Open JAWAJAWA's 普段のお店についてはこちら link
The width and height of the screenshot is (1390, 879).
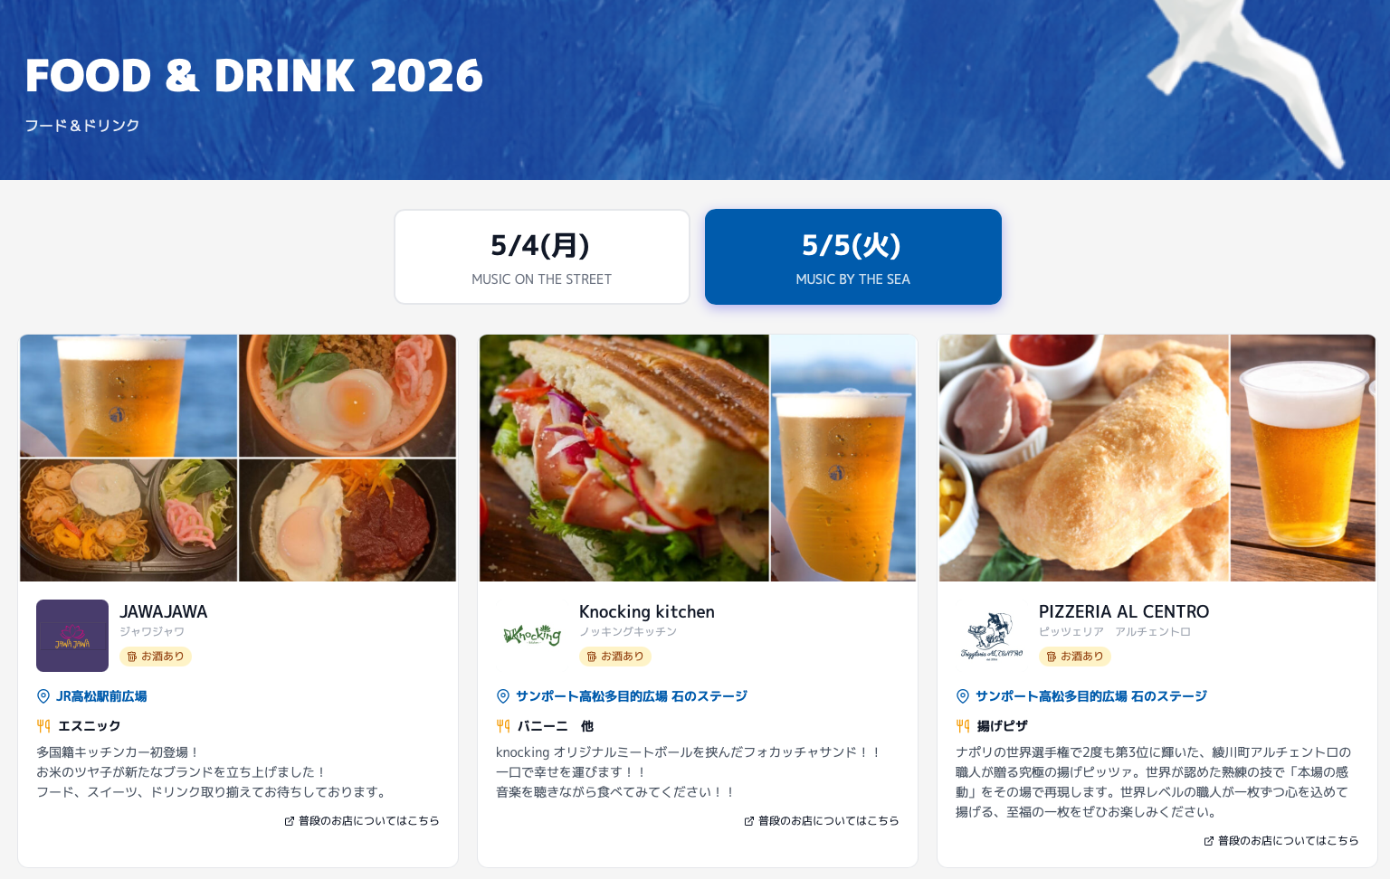pos(362,821)
